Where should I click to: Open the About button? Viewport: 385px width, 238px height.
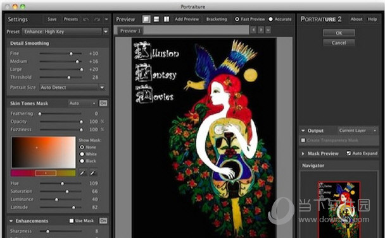(x=357, y=19)
